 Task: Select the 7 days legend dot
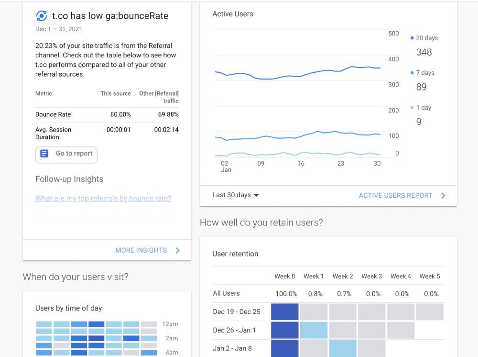pos(412,73)
